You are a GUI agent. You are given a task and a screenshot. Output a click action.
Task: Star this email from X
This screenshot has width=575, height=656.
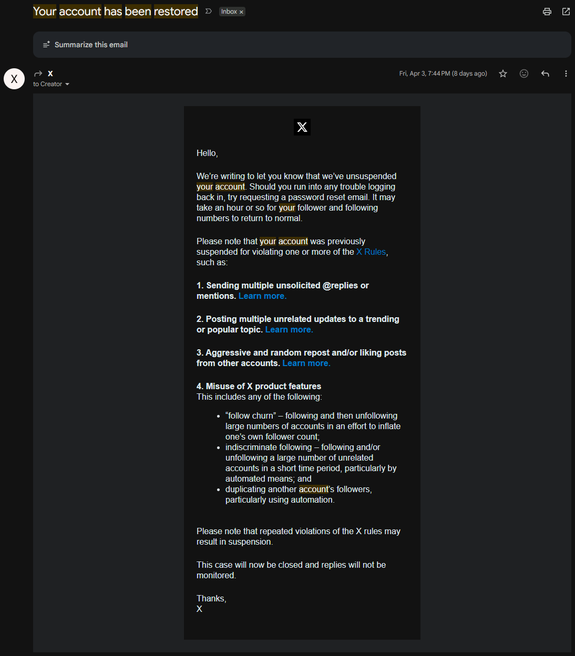(x=503, y=74)
